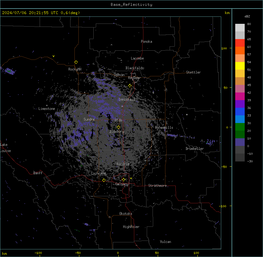Click the Banff label
This screenshot has width=263, height=257.
pyautogui.click(x=38, y=173)
